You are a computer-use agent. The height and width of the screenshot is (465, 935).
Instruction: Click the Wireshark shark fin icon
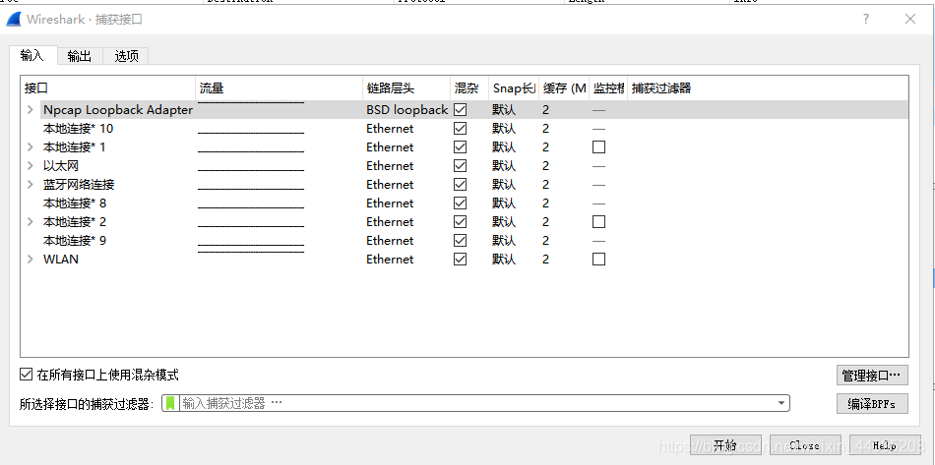(x=15, y=20)
